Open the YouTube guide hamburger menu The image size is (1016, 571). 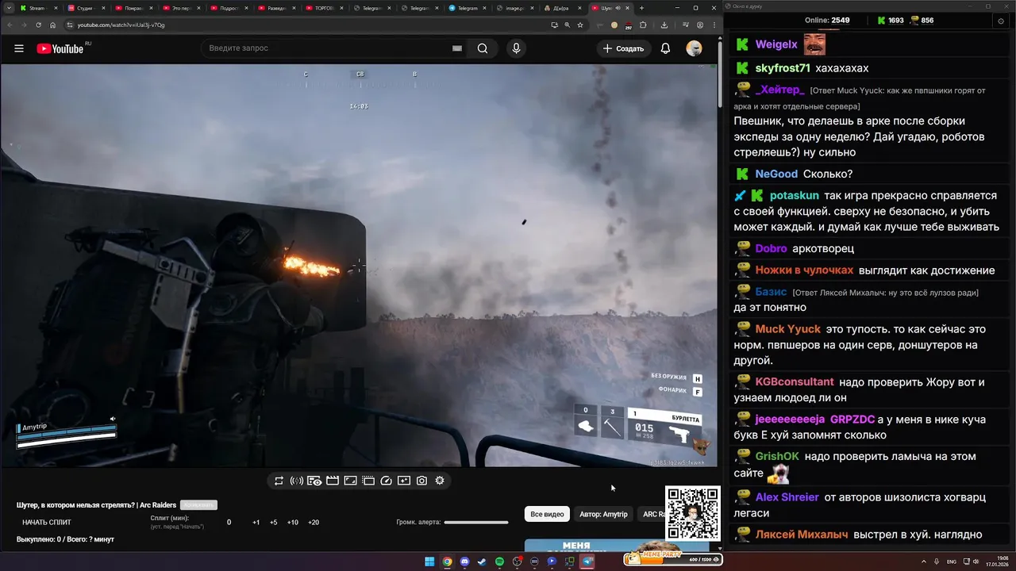[19, 48]
